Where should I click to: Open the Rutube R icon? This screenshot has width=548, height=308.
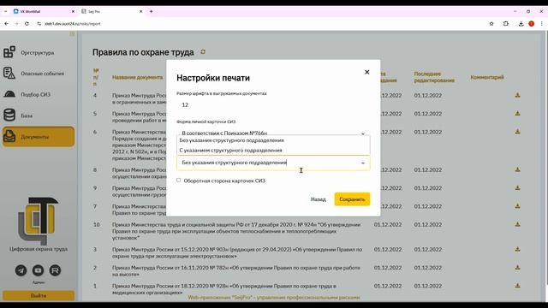[55, 270]
